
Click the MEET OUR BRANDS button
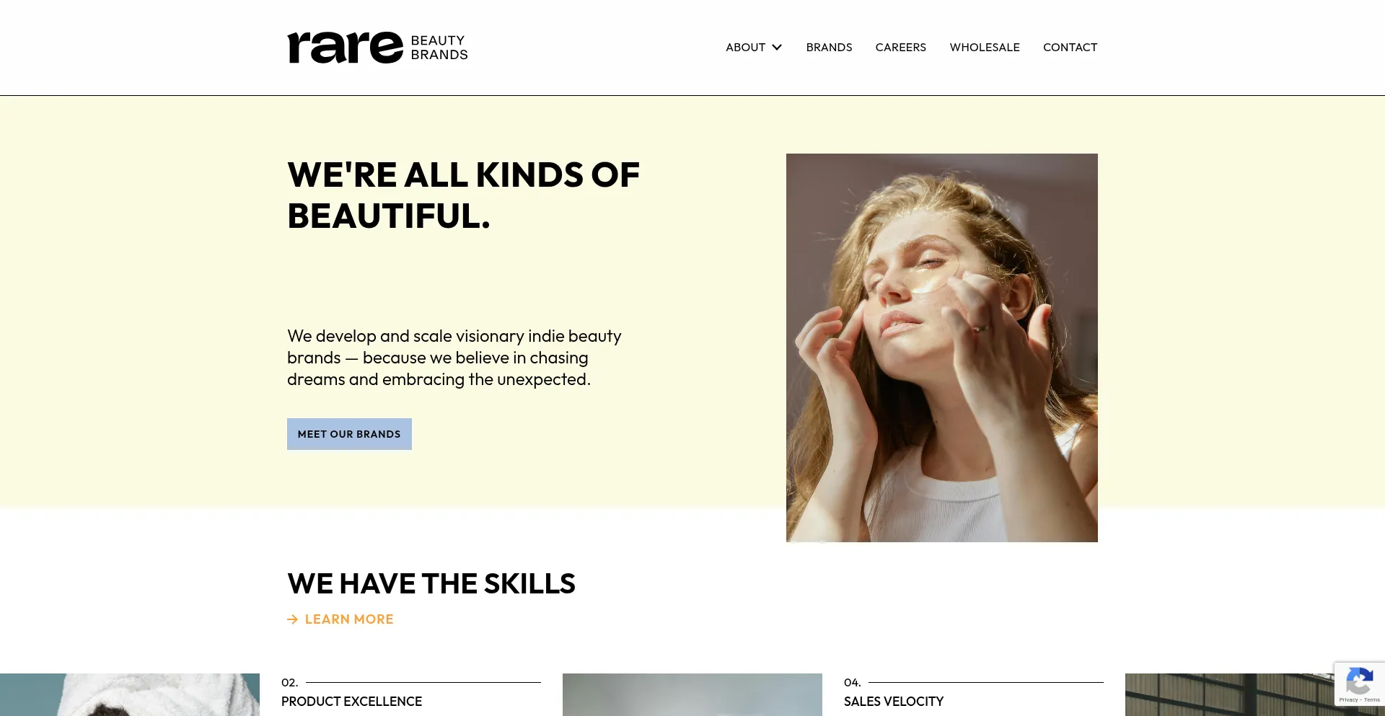349,433
